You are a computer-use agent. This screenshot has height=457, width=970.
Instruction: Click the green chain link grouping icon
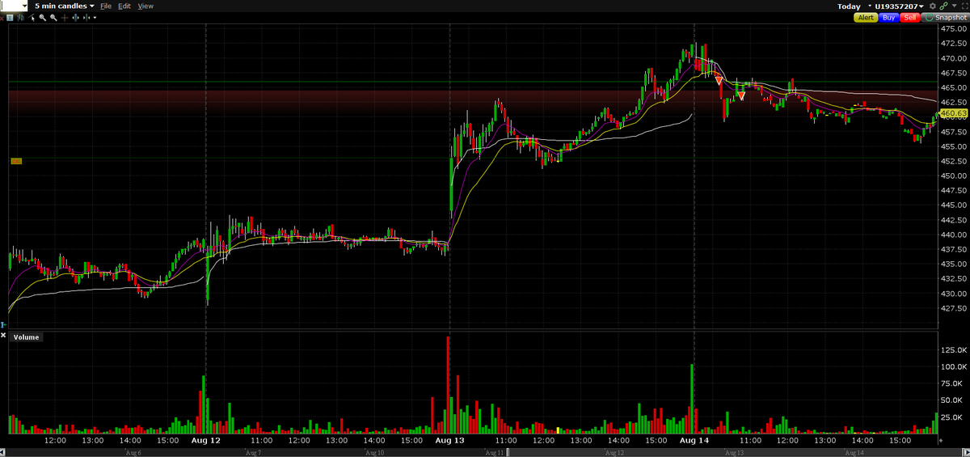(943, 6)
